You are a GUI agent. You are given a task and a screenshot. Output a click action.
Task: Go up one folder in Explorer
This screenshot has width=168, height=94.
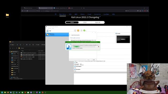click(17, 48)
